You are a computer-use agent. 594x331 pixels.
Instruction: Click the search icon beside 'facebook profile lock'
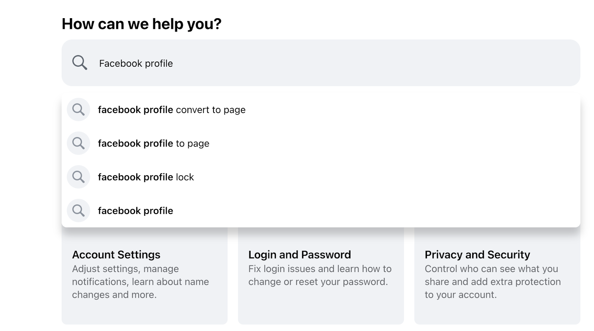(x=78, y=177)
